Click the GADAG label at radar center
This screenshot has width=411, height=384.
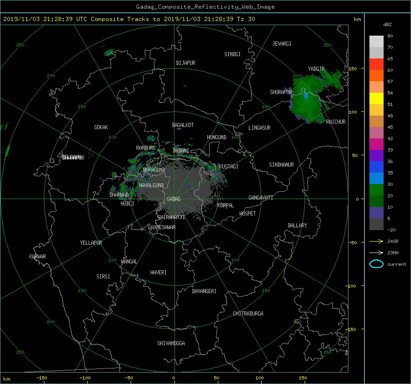pos(174,199)
